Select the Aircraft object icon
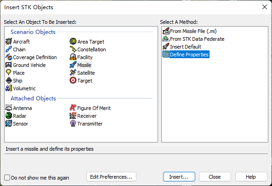This screenshot has height=186, width=272. point(8,42)
